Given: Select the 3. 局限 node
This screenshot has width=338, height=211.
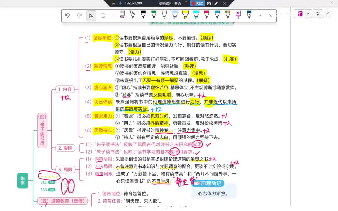Looking at the screenshot, I should (65, 170).
